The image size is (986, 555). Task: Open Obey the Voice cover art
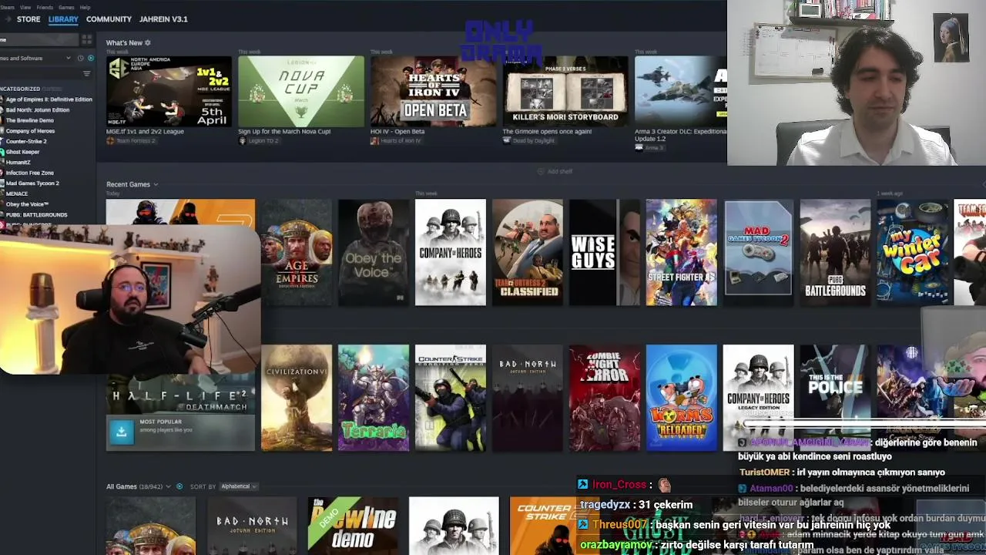click(x=374, y=252)
